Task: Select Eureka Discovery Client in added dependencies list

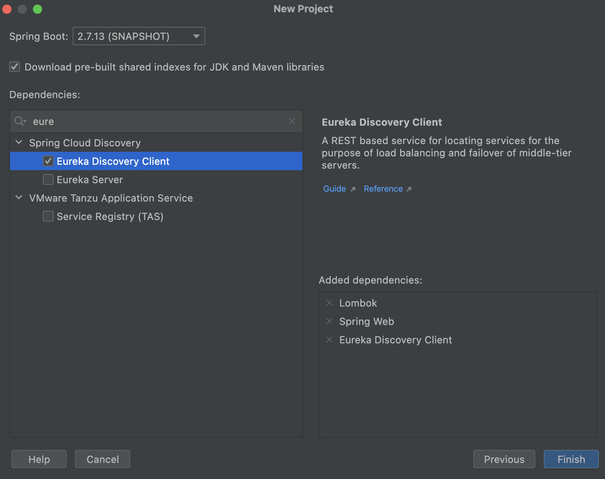Action: click(396, 340)
